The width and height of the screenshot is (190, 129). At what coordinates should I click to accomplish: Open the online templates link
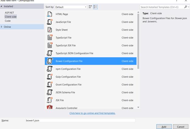pyautogui.click(x=92, y=113)
